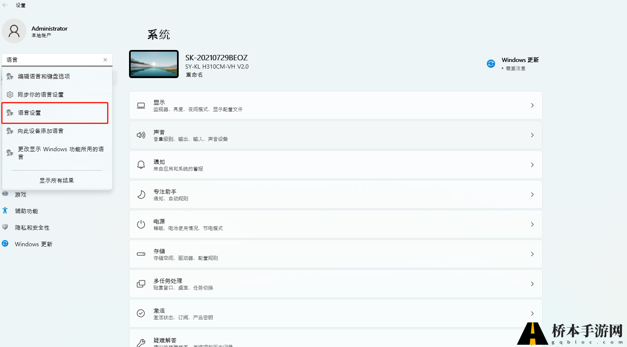Expand 通知 with its chevron arrow
This screenshot has height=347, width=627.
(532, 165)
